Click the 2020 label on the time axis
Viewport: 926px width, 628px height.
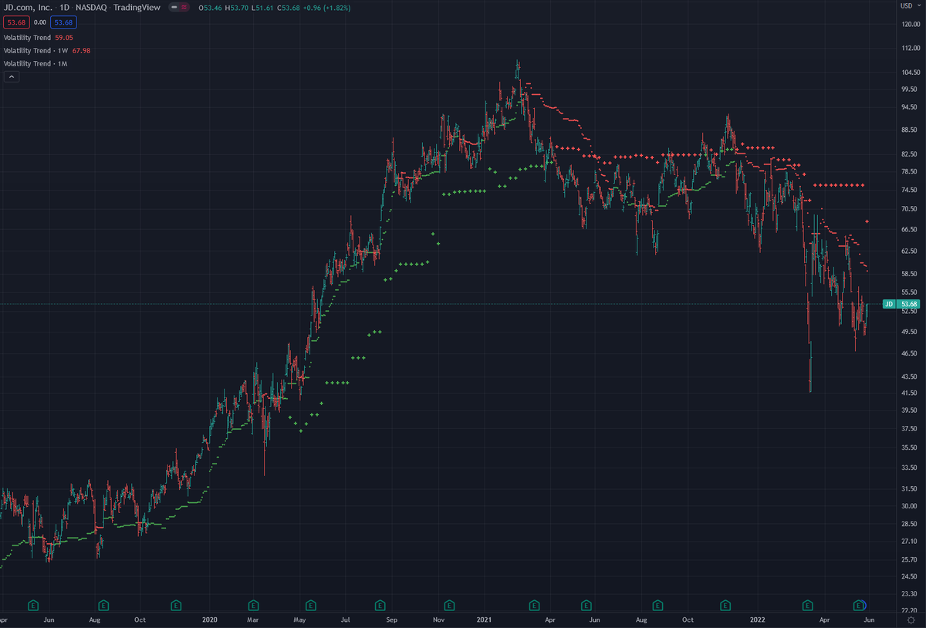[x=208, y=620]
